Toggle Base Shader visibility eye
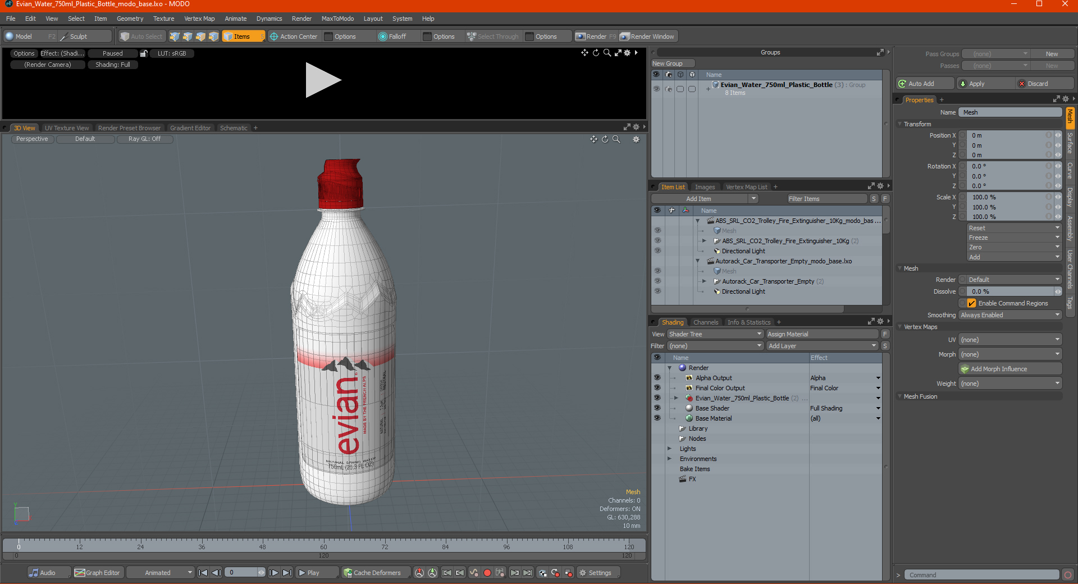Screen dimensions: 1078x584 point(657,408)
